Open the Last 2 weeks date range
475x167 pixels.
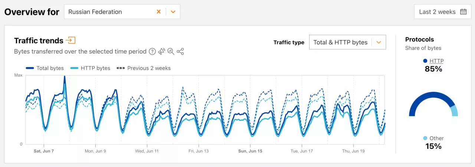[x=437, y=12]
